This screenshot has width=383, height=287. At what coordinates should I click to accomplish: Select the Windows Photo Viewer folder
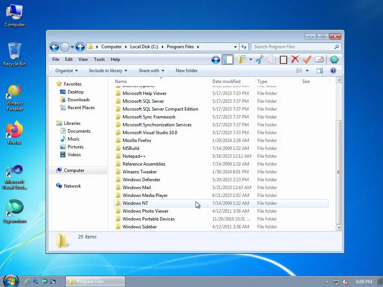(x=221, y=211)
